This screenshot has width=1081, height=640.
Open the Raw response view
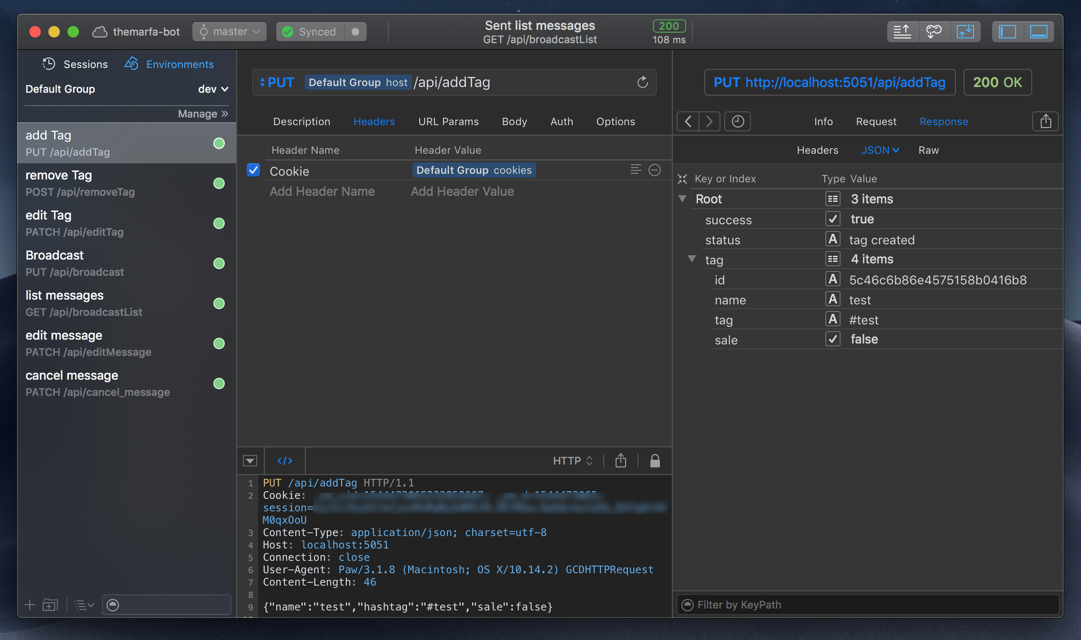(928, 150)
